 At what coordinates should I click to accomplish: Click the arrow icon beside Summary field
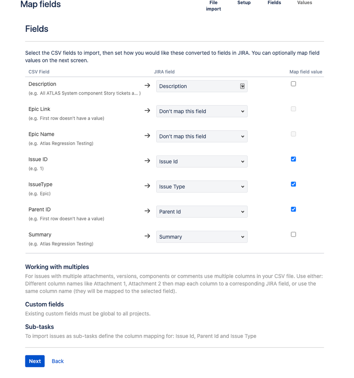pyautogui.click(x=147, y=236)
